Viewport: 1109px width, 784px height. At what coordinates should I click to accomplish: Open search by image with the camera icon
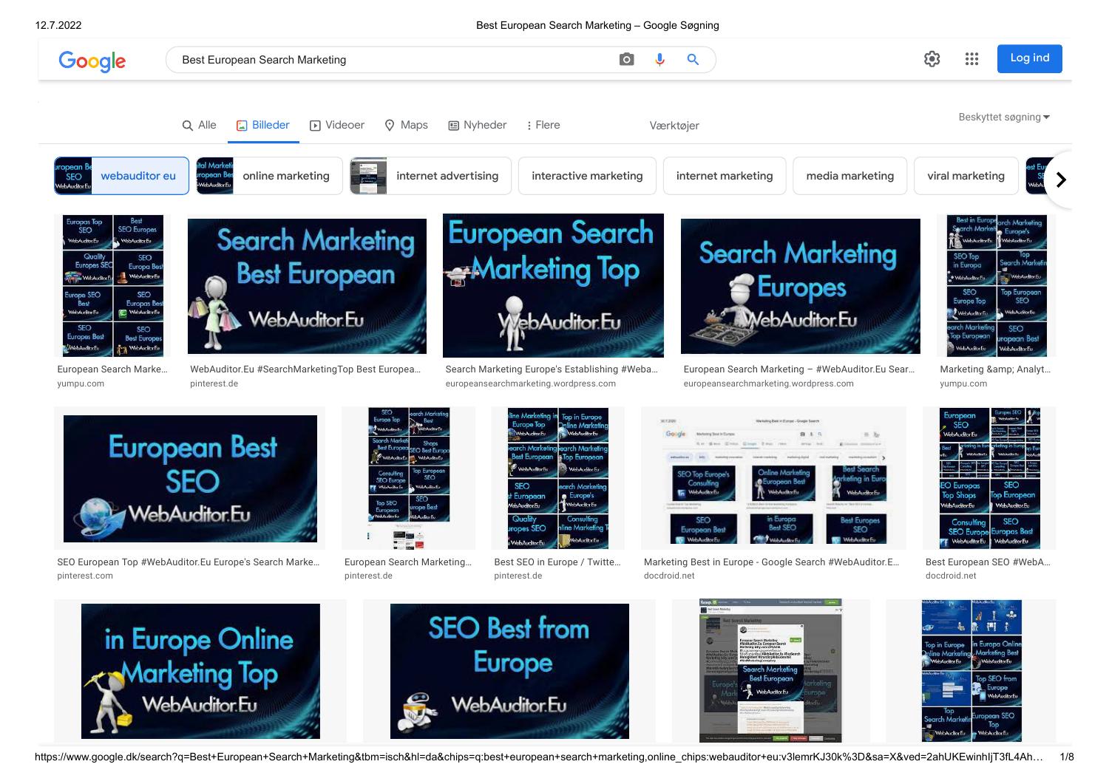coord(626,59)
